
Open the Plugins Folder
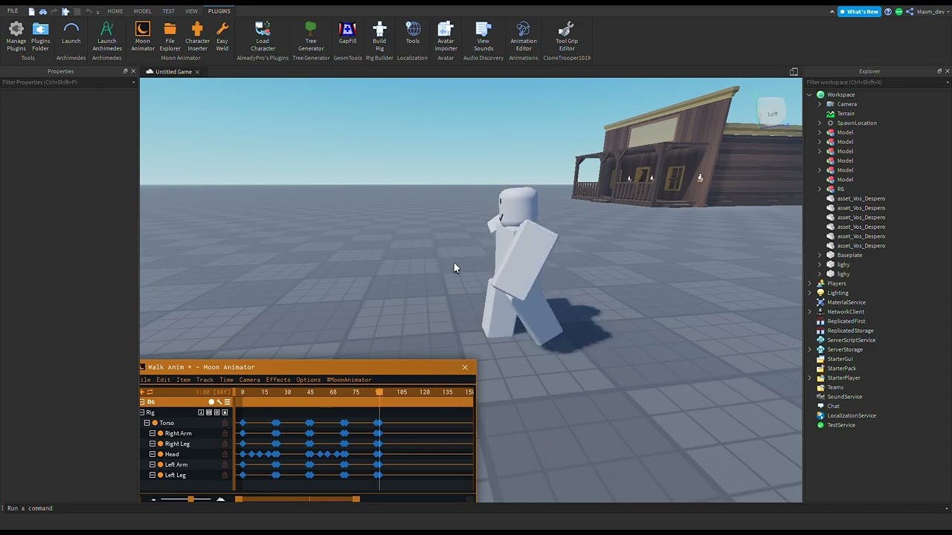40,36
